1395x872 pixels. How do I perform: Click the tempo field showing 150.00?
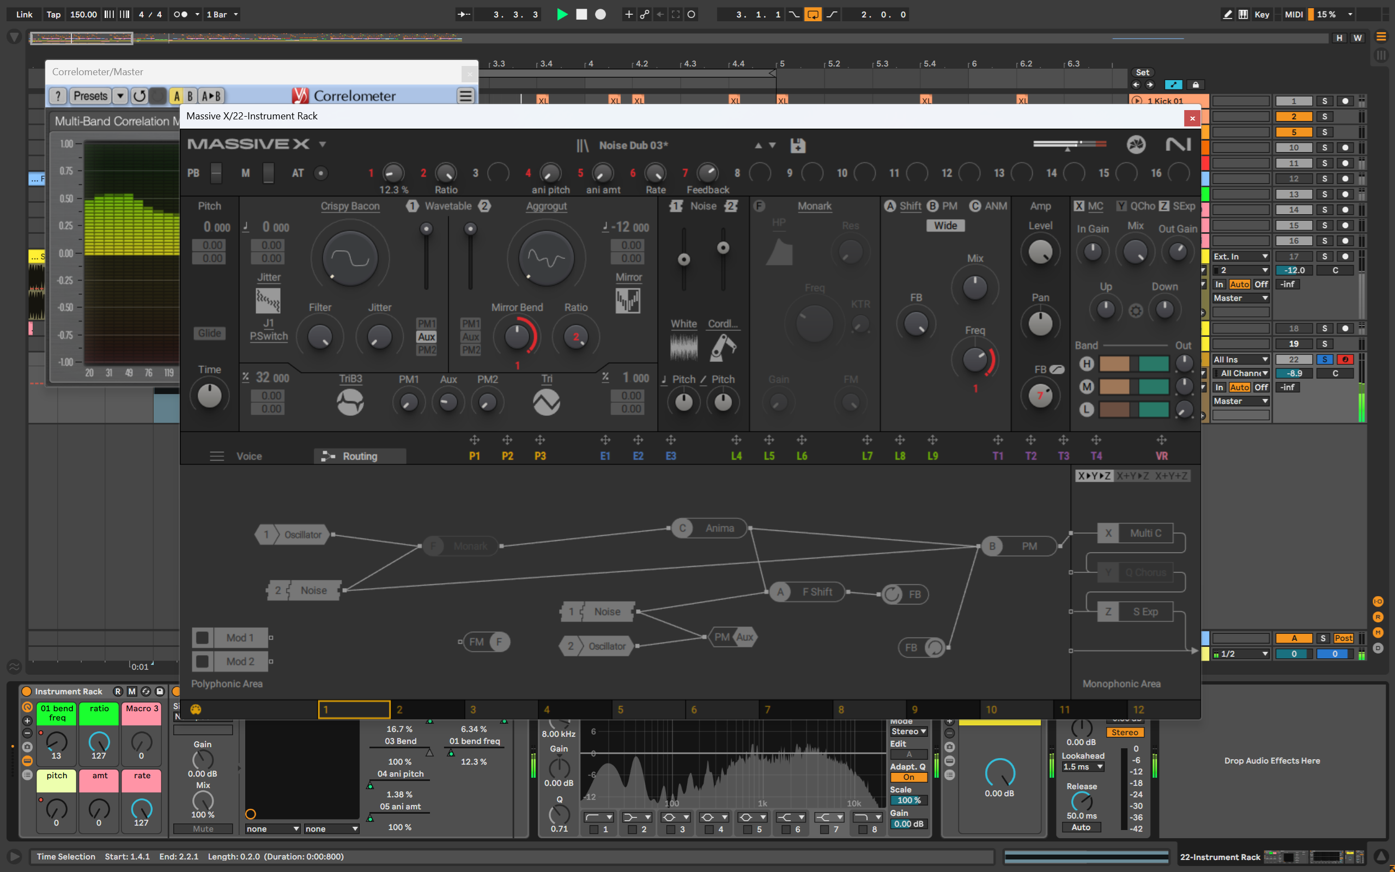point(83,14)
